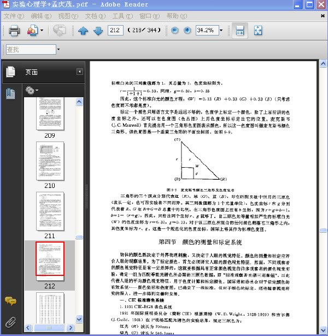Click the page count text (218/344)
Image resolution: width=328 pixels, height=336 pixels.
144,30
